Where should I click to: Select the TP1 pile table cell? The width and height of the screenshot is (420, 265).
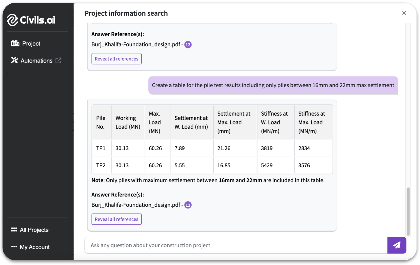(101, 148)
